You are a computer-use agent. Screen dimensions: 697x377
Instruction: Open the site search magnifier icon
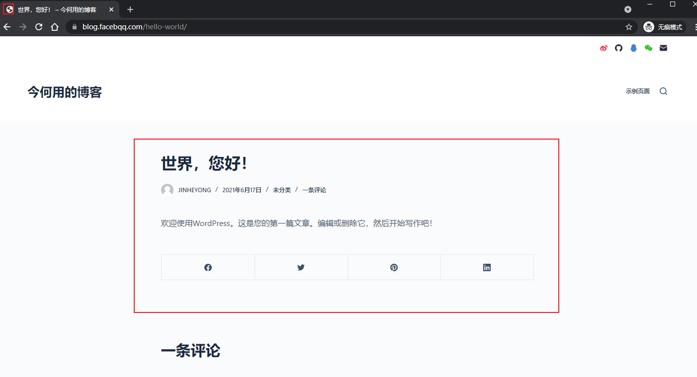[x=663, y=91]
